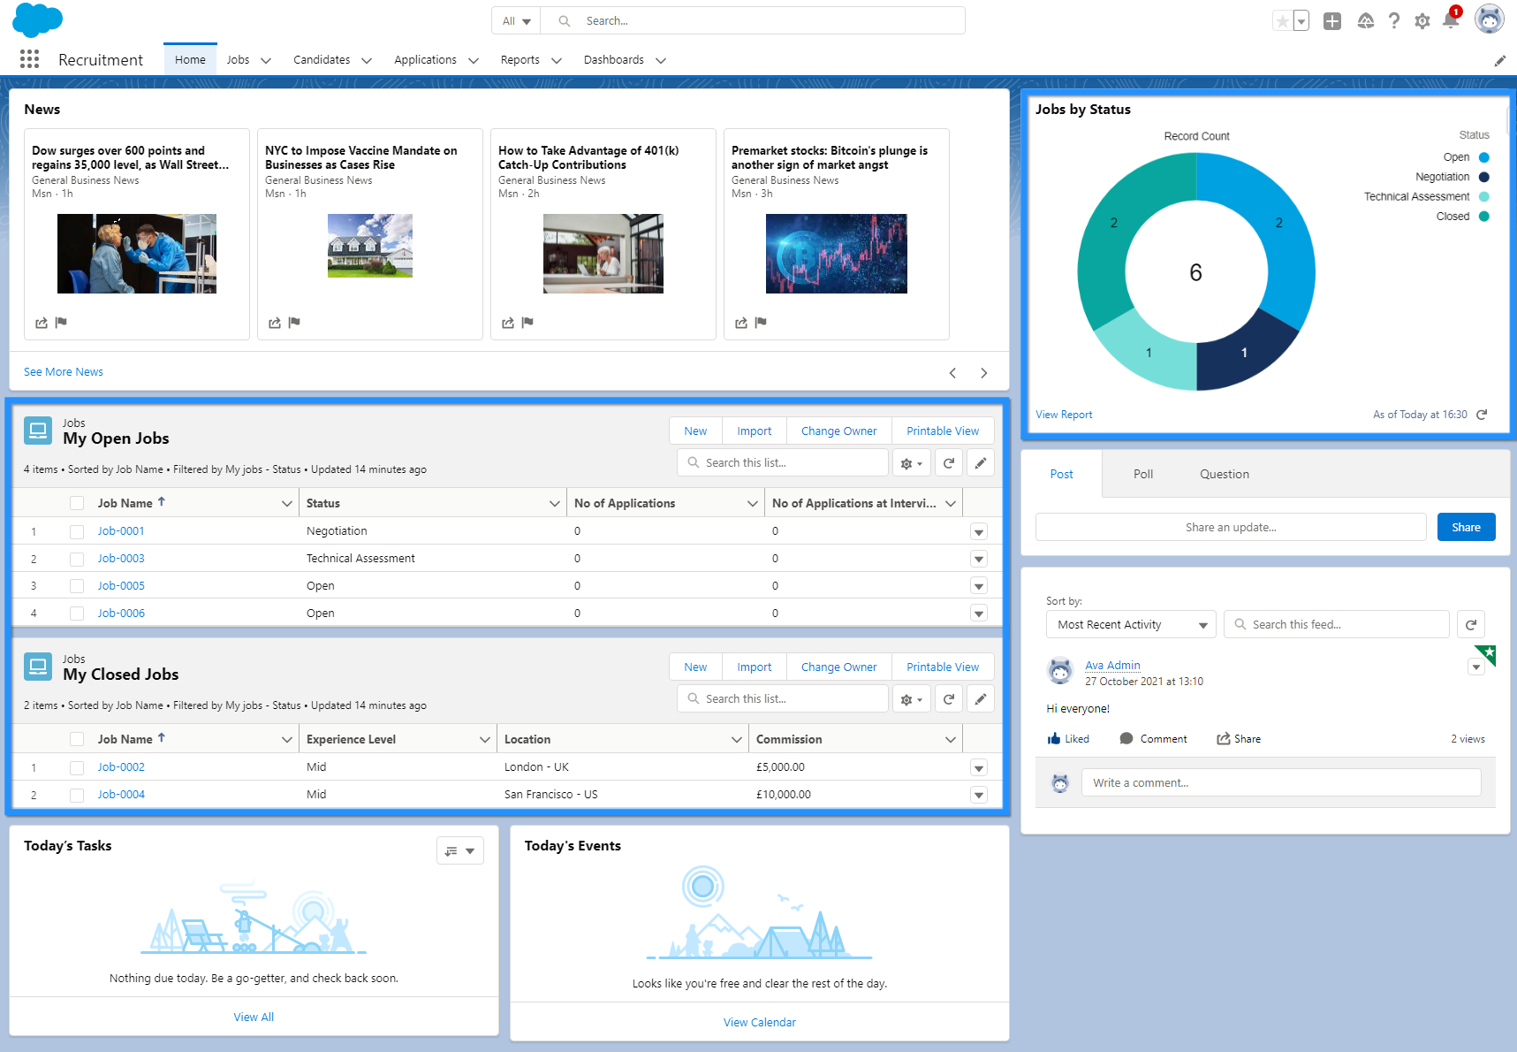The image size is (1517, 1052).
Task: Open the App Launcher grid icon
Action: [29, 59]
